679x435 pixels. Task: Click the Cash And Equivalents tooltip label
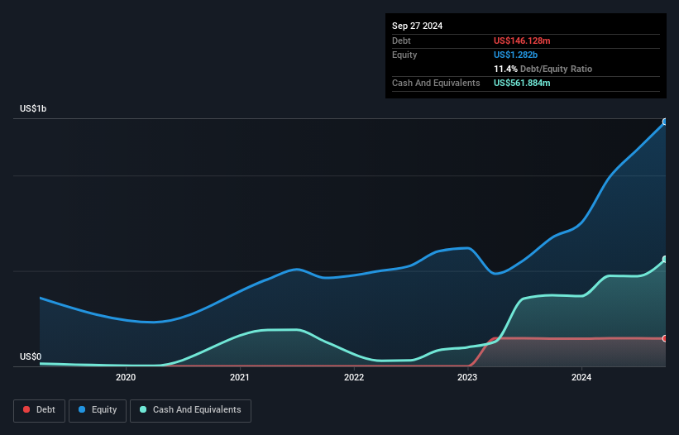pos(436,83)
